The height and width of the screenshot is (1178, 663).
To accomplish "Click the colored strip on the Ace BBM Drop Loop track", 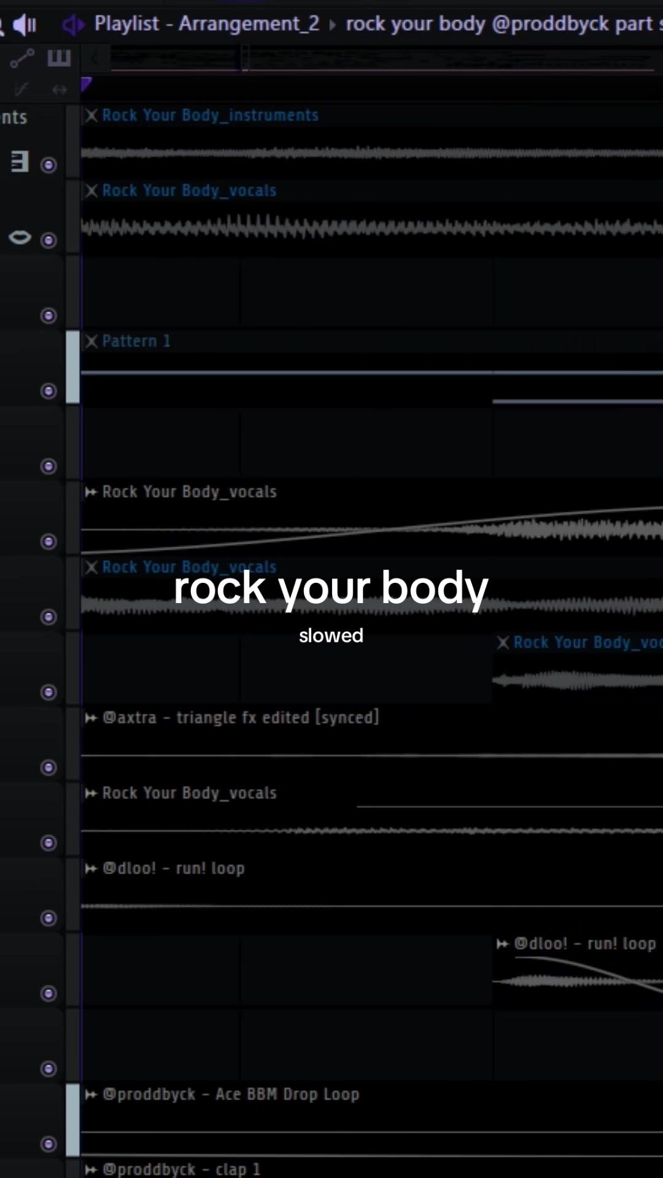I will point(72,1120).
